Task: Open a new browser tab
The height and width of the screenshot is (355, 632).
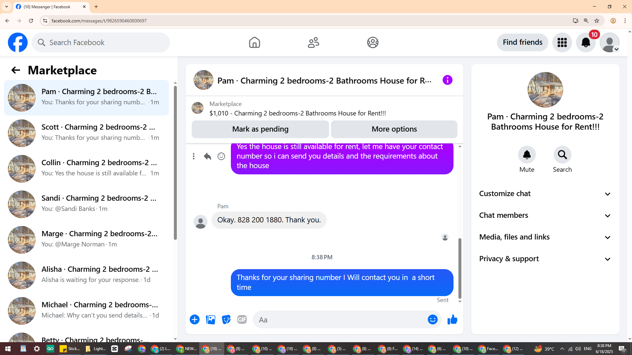Action: point(96,7)
